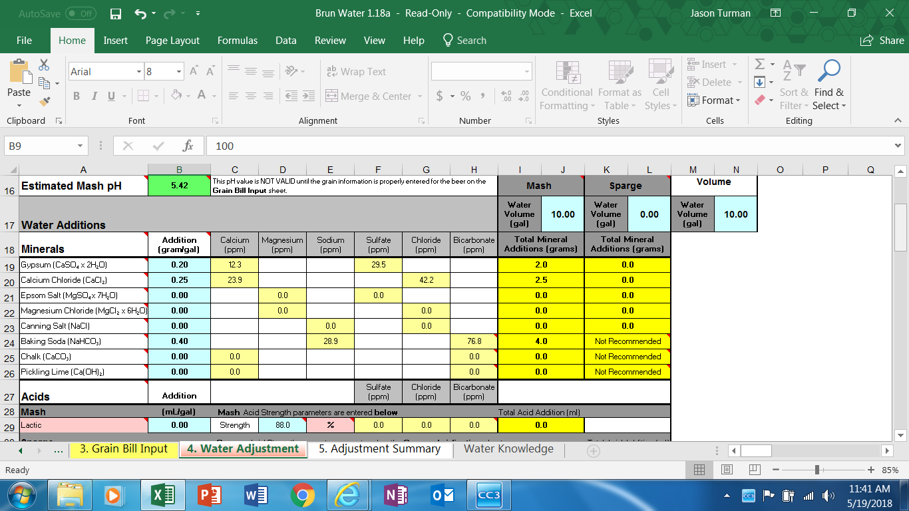909x511 pixels.
Task: Open Cell Styles gallery
Action: click(660, 85)
